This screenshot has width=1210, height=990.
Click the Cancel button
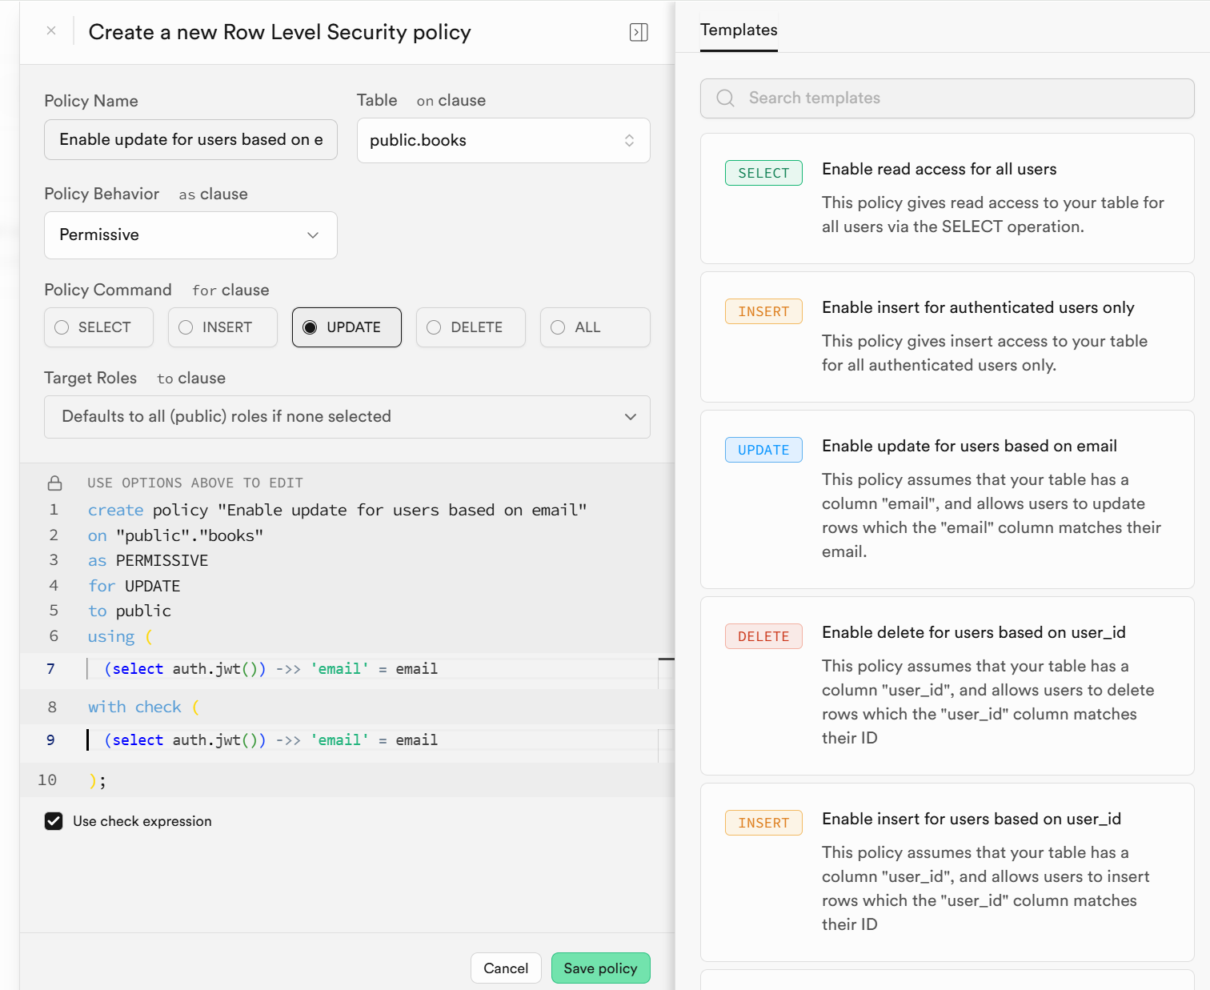tap(506, 968)
